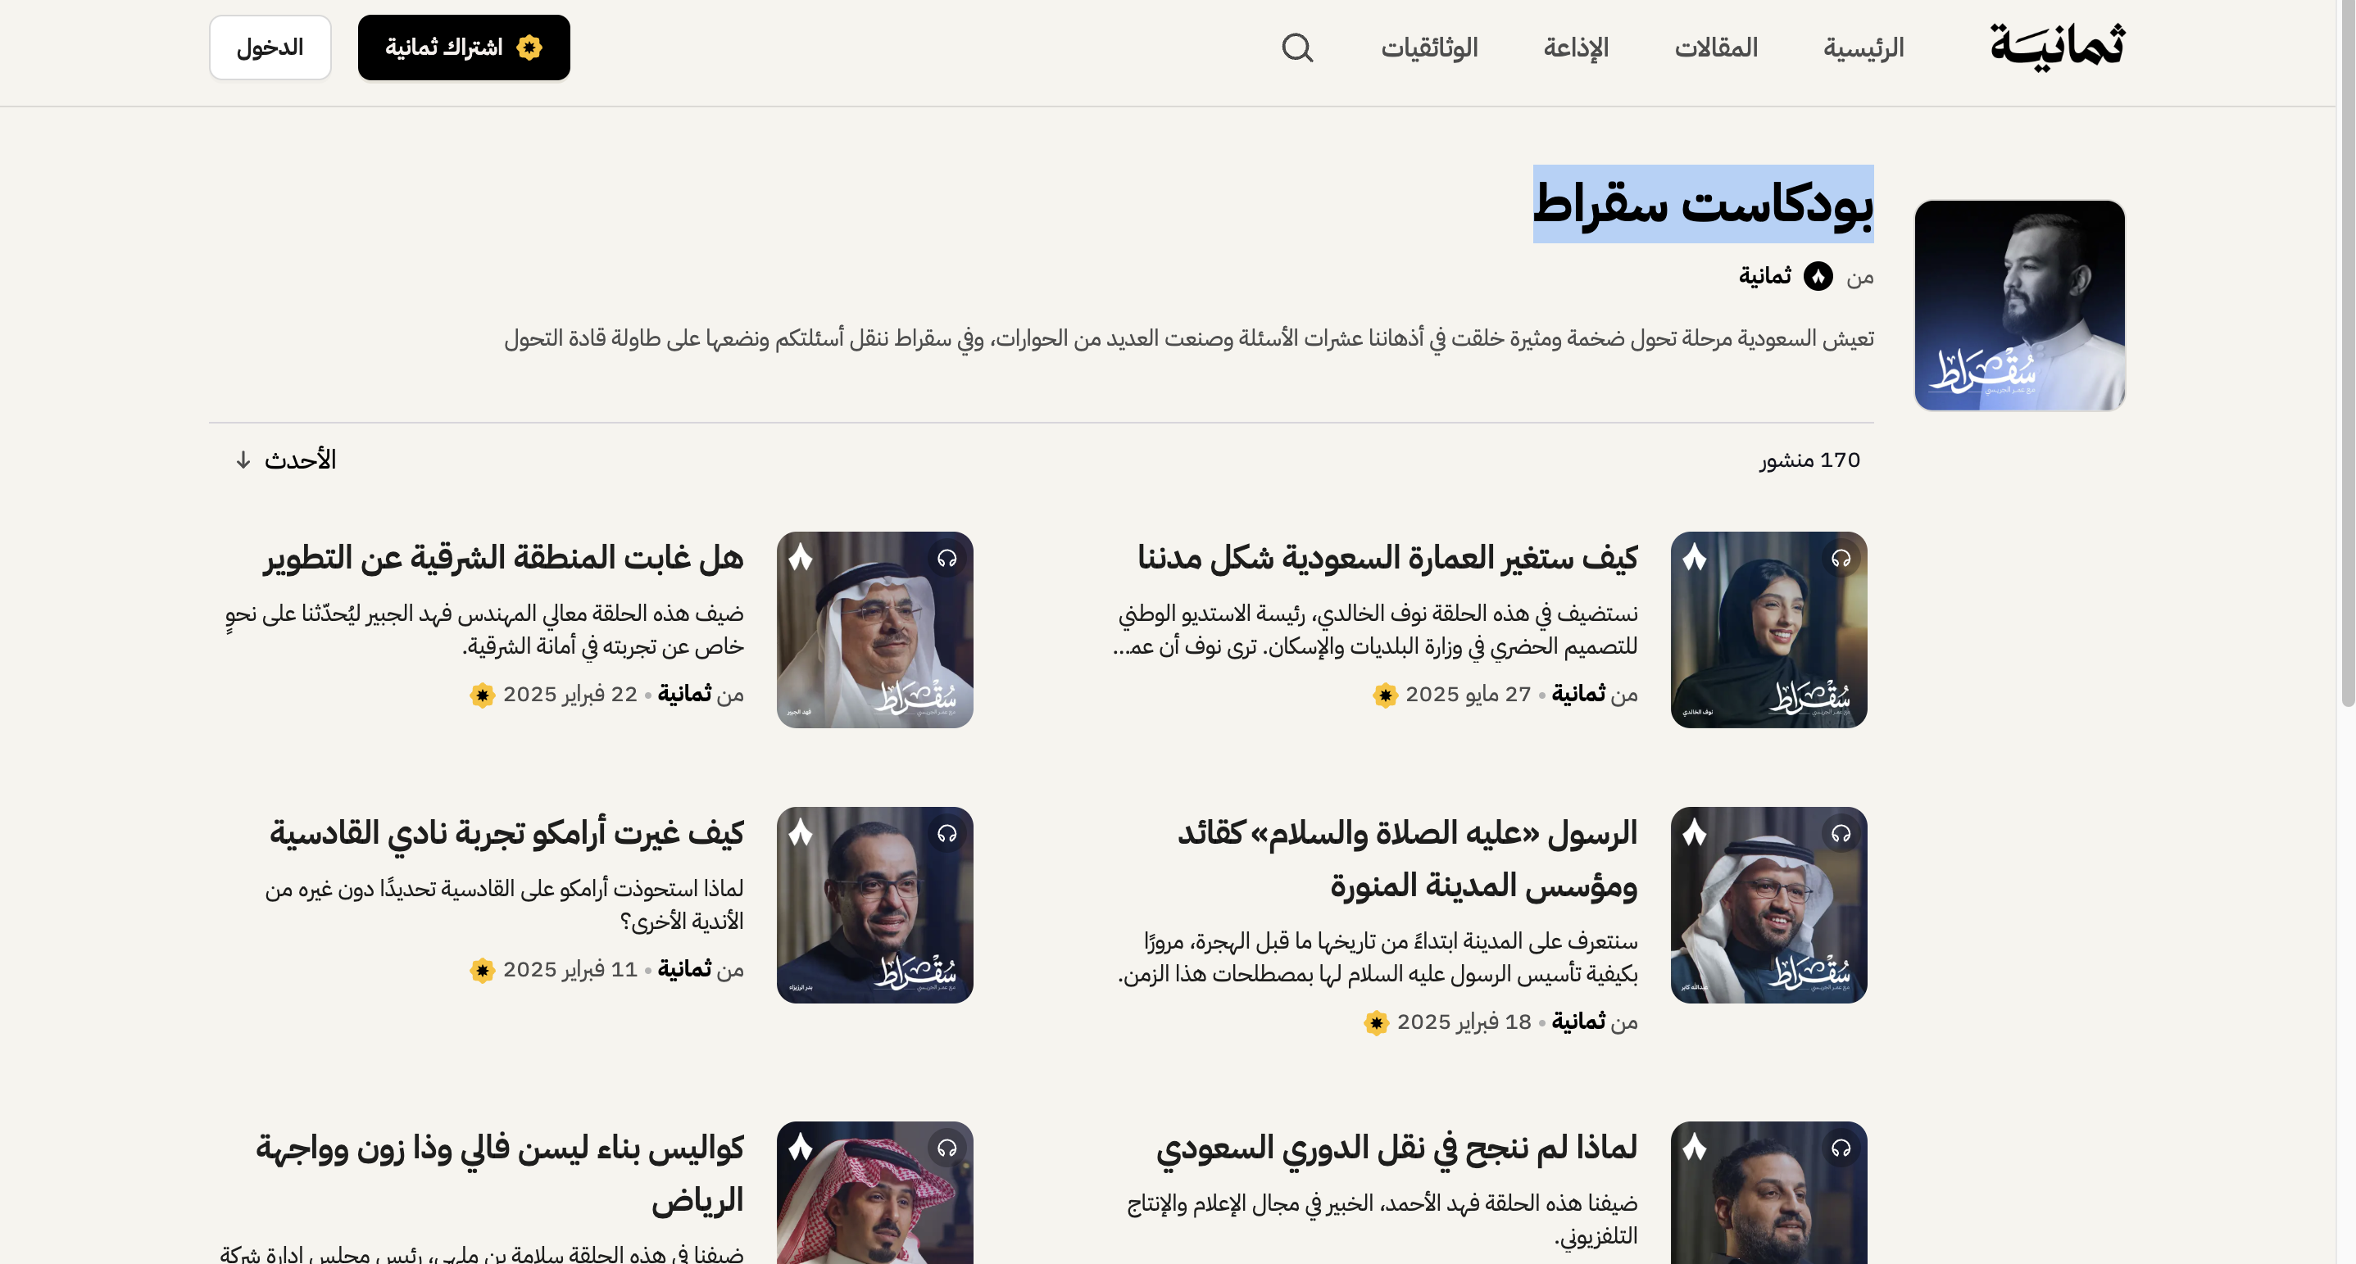This screenshot has height=1264, width=2356.
Task: Click description mentioning فهد الأحمد
Action: 1382,1219
